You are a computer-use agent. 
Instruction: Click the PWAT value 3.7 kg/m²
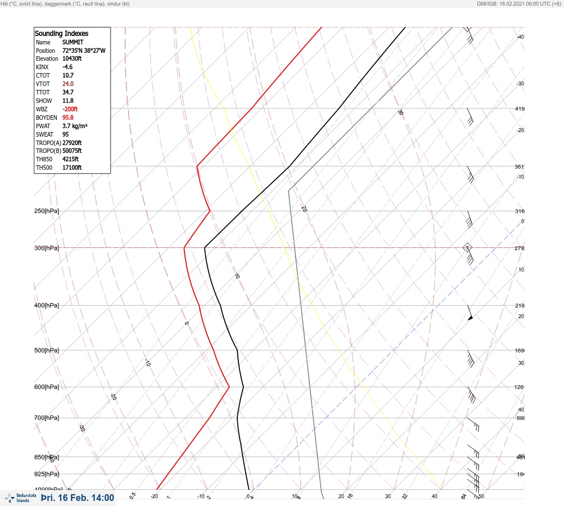pyautogui.click(x=75, y=126)
